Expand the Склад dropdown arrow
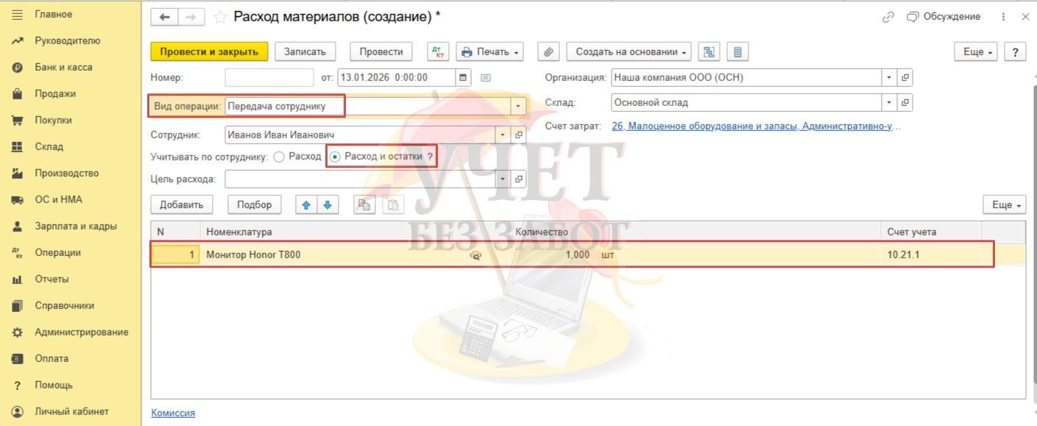This screenshot has height=426, width=1037. point(889,103)
